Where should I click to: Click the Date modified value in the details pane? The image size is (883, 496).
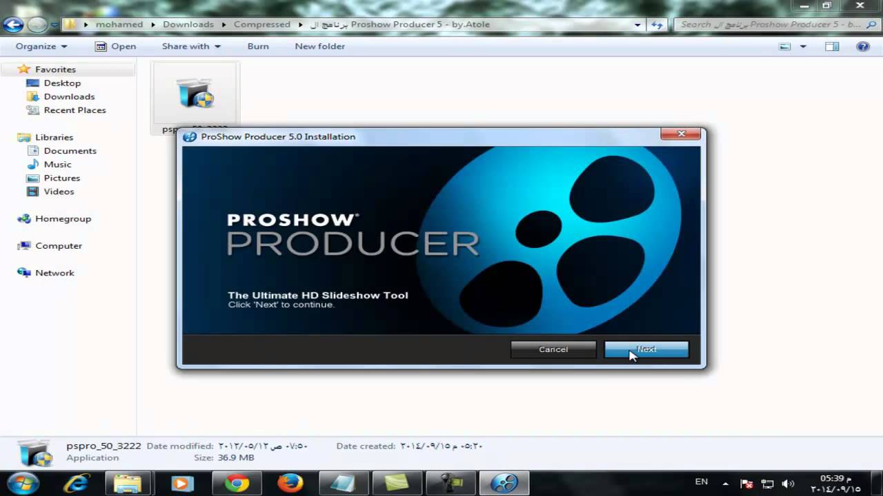coord(263,446)
